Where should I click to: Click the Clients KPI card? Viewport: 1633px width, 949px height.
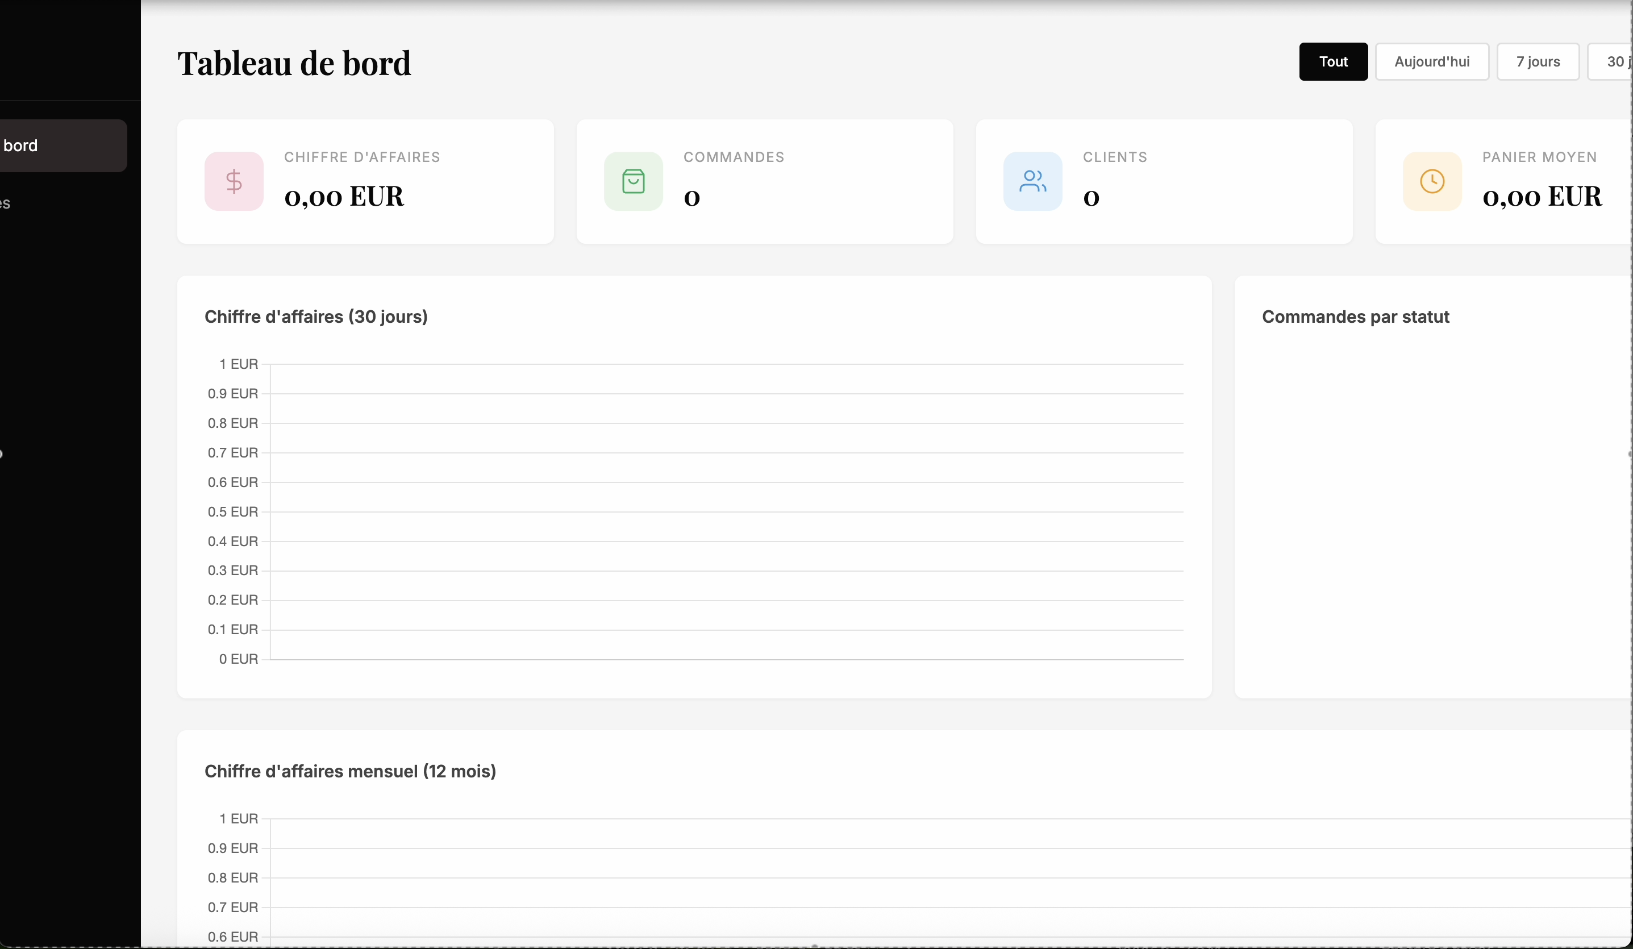[1164, 181]
